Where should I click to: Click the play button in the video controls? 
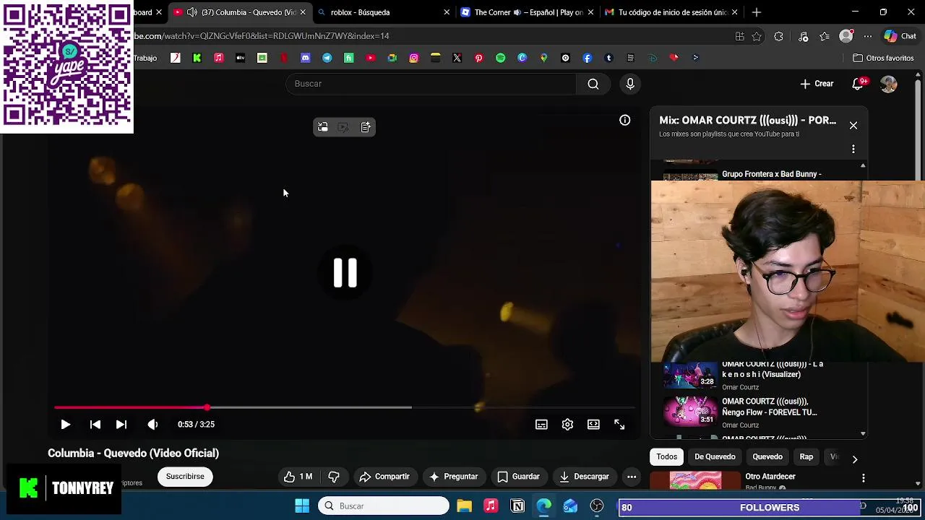[x=65, y=425]
